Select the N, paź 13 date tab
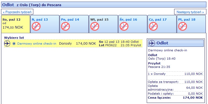 tap(45, 24)
